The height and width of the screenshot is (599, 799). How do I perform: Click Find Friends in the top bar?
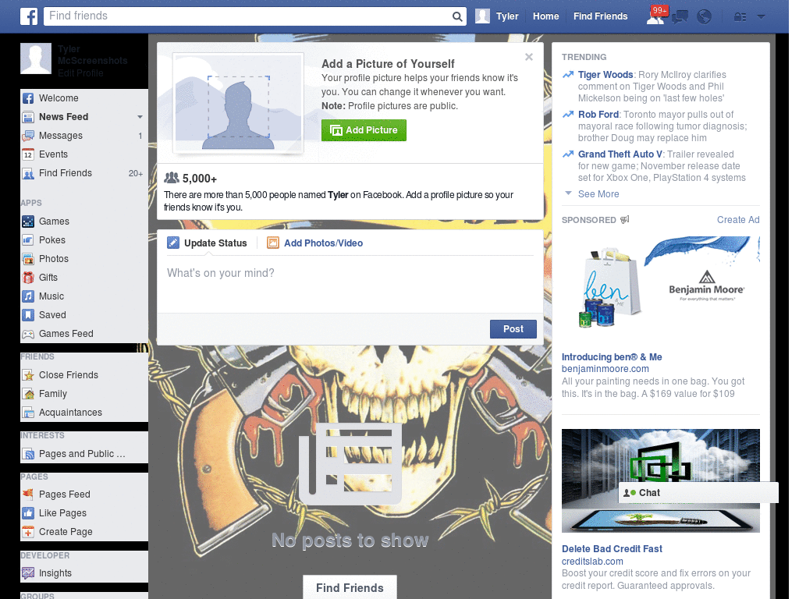pos(600,16)
